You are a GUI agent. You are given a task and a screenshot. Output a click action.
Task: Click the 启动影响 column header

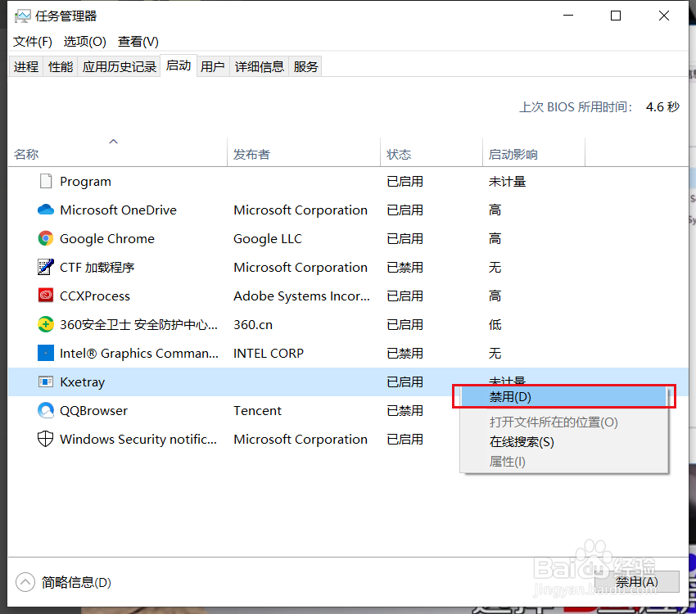(513, 154)
